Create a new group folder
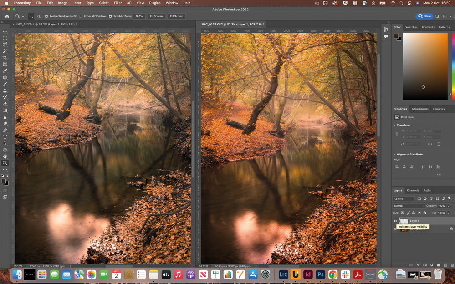The width and height of the screenshot is (455, 284). (439, 265)
